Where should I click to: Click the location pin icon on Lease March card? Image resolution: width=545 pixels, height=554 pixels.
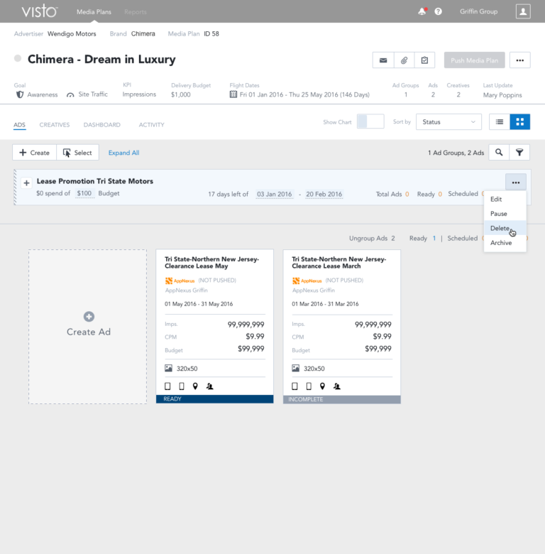point(322,386)
